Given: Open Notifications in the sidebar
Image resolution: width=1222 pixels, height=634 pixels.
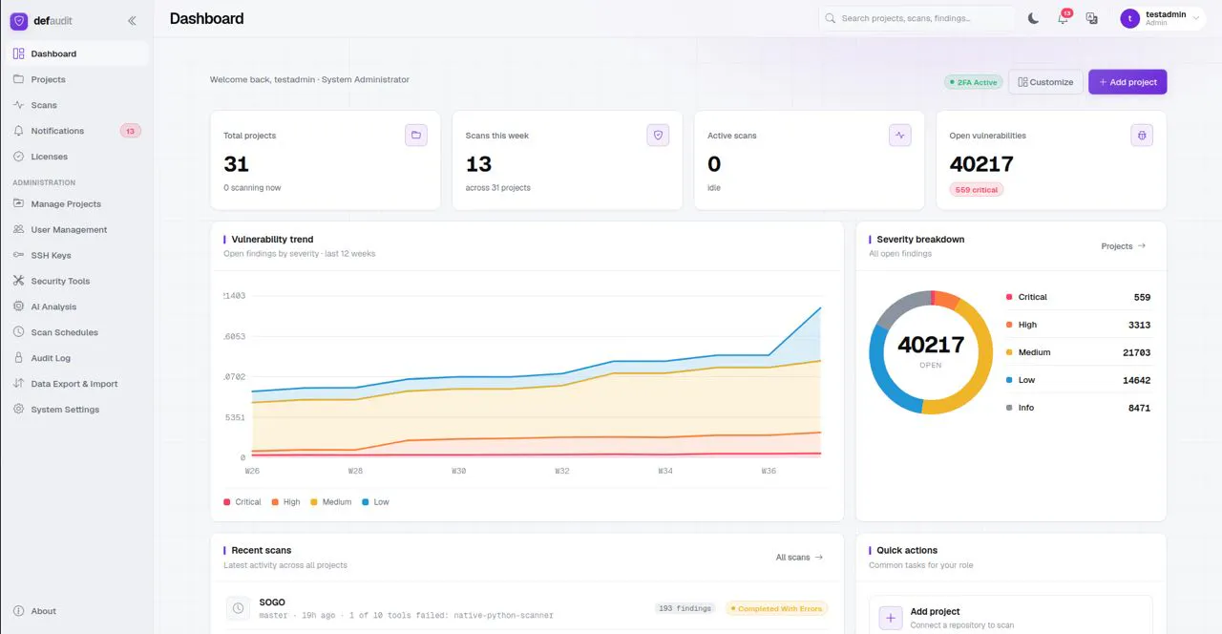Looking at the screenshot, I should coord(77,131).
